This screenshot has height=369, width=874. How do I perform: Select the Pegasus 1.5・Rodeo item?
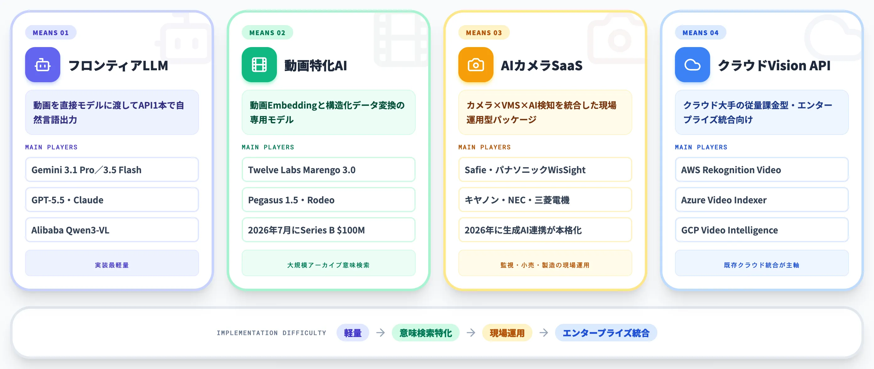tap(328, 200)
